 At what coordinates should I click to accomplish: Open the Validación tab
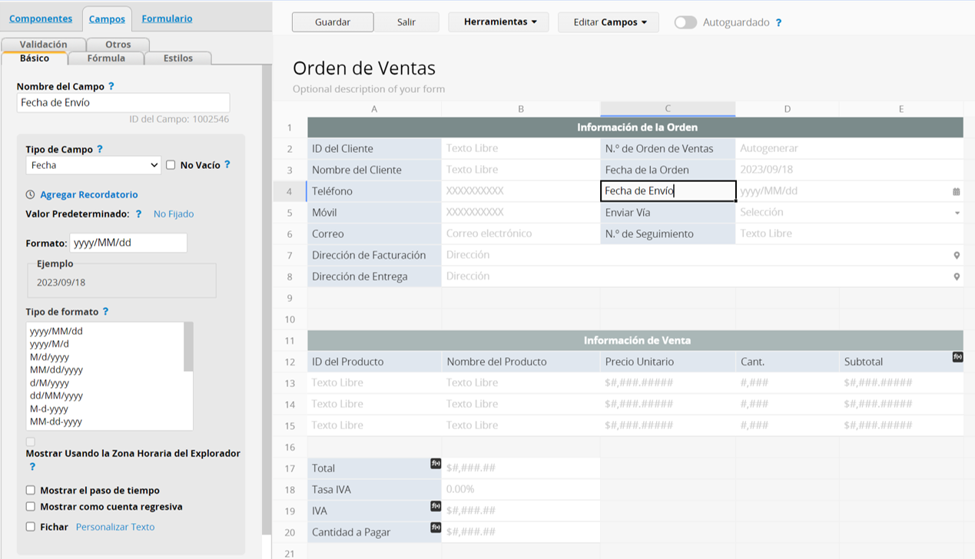44,44
